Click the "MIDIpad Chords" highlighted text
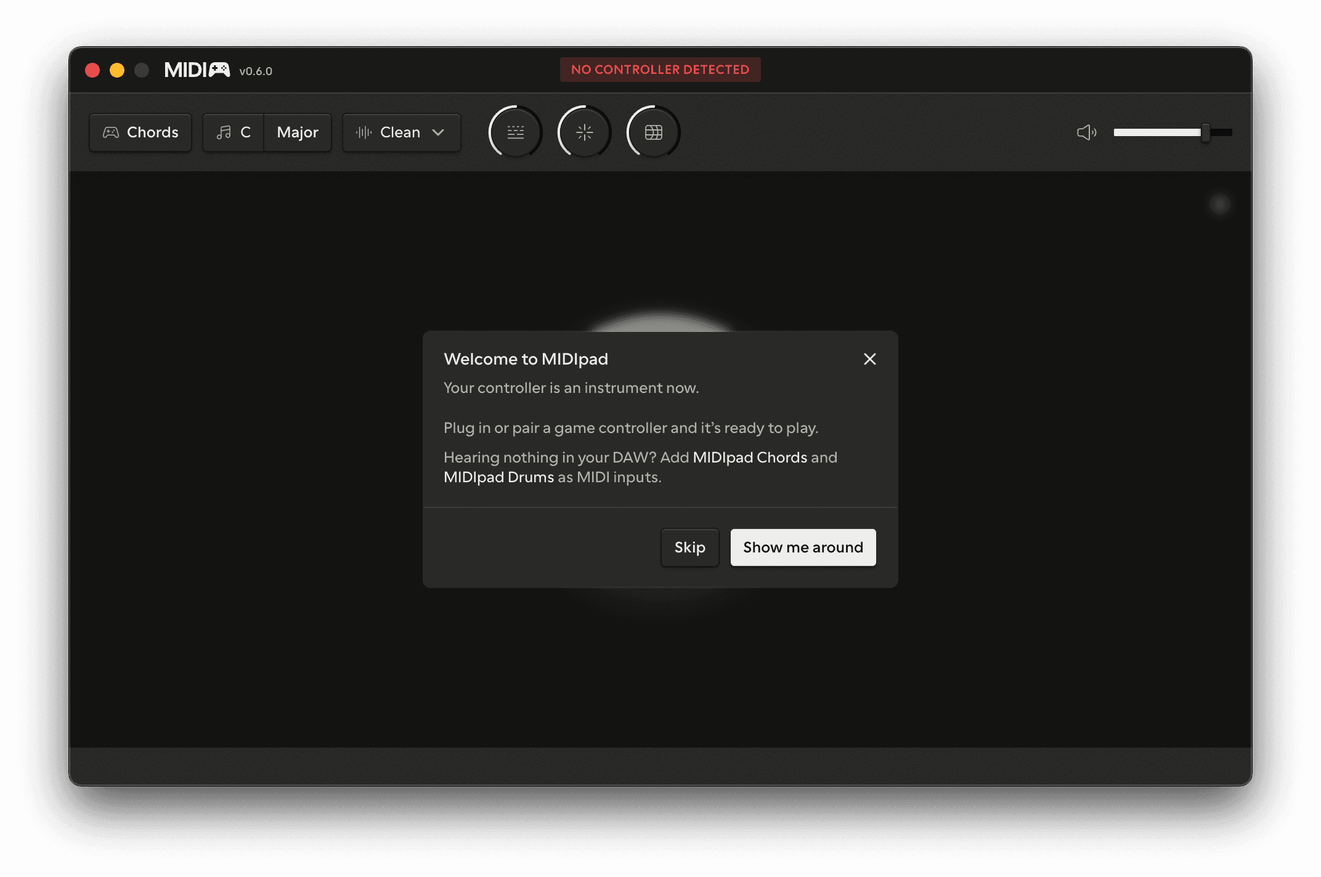This screenshot has height=877, width=1321. pyautogui.click(x=750, y=458)
